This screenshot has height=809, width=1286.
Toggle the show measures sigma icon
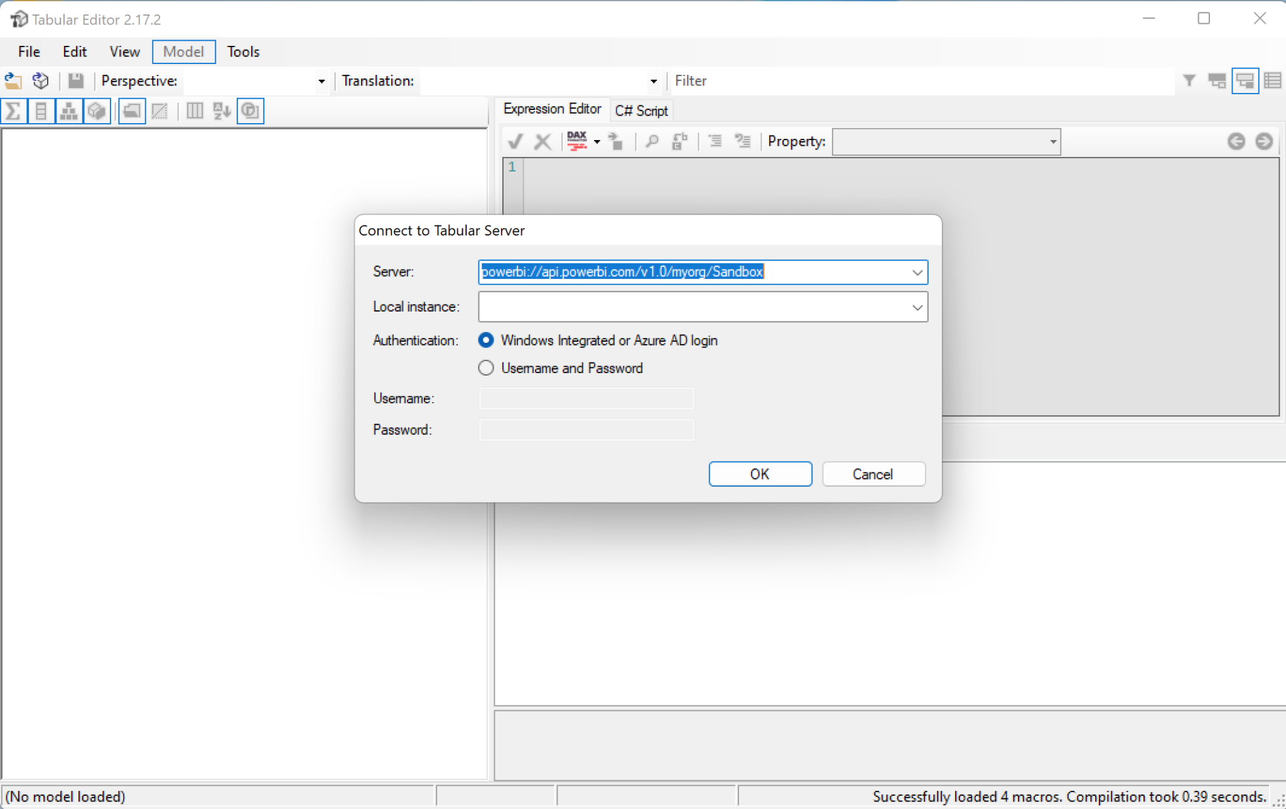13,111
